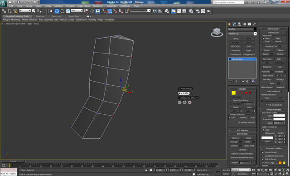Toggle the Angle Snap icon
290x176 pixels.
(110, 11)
